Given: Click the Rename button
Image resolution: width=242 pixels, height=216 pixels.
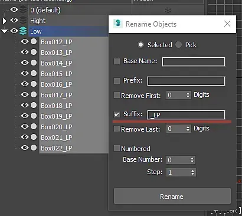Looking at the screenshot, I should coord(172,196).
